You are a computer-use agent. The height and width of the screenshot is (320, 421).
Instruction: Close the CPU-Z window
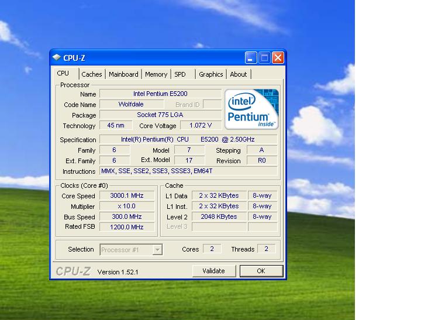click(x=278, y=58)
